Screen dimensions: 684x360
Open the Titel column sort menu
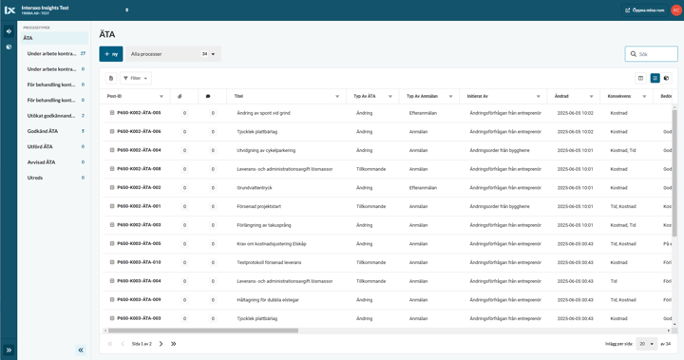(337, 97)
